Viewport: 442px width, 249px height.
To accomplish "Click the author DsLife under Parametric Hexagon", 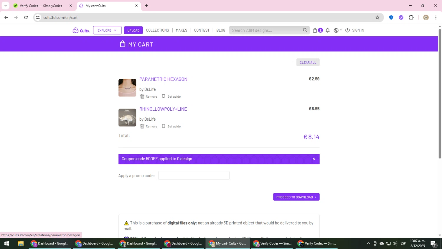I will point(150,89).
